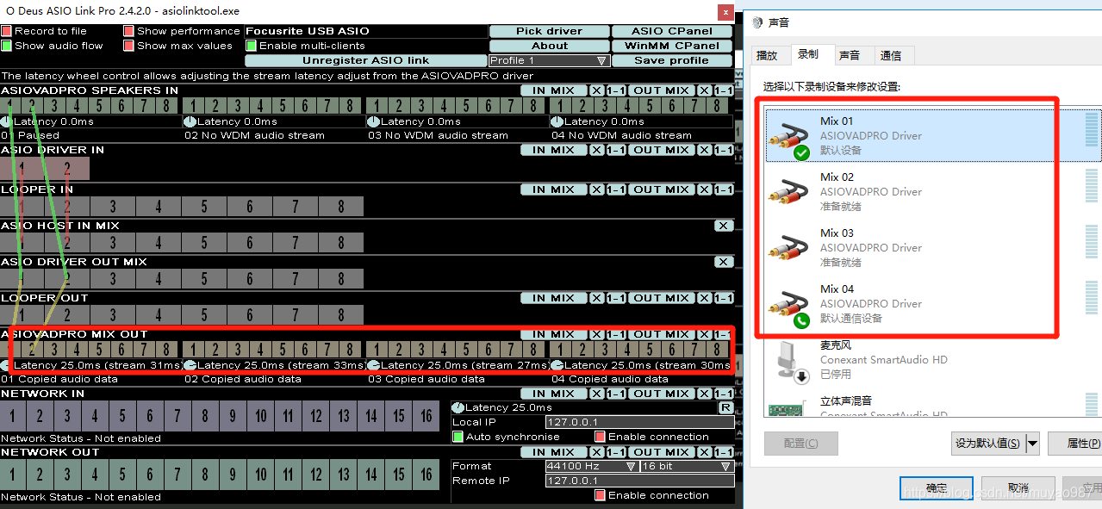1102x509 pixels.
Task: Toggle the Show audio flow checkbox
Action: [x=6, y=46]
